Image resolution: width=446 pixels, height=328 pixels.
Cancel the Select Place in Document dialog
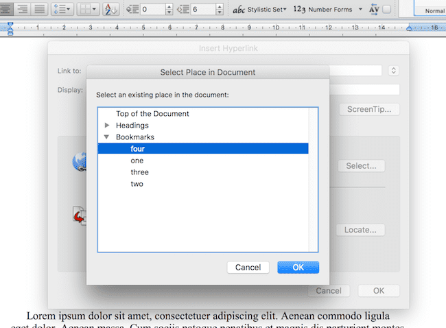click(x=248, y=267)
